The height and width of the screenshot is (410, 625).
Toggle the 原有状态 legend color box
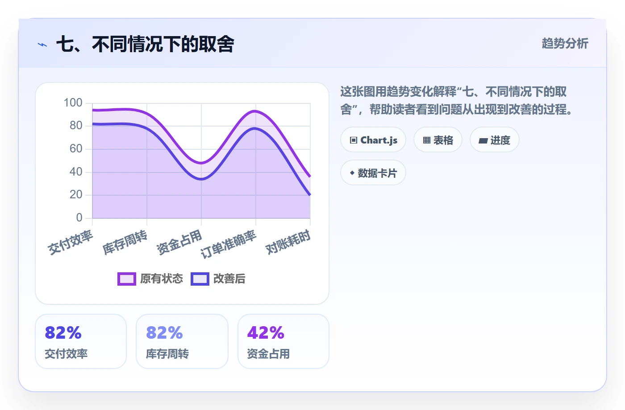coord(127,279)
